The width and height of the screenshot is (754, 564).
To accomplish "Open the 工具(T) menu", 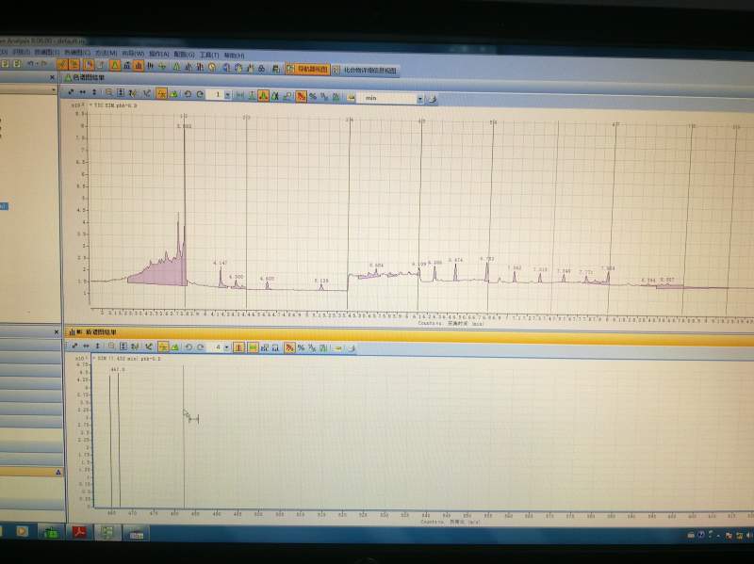I will [x=209, y=55].
